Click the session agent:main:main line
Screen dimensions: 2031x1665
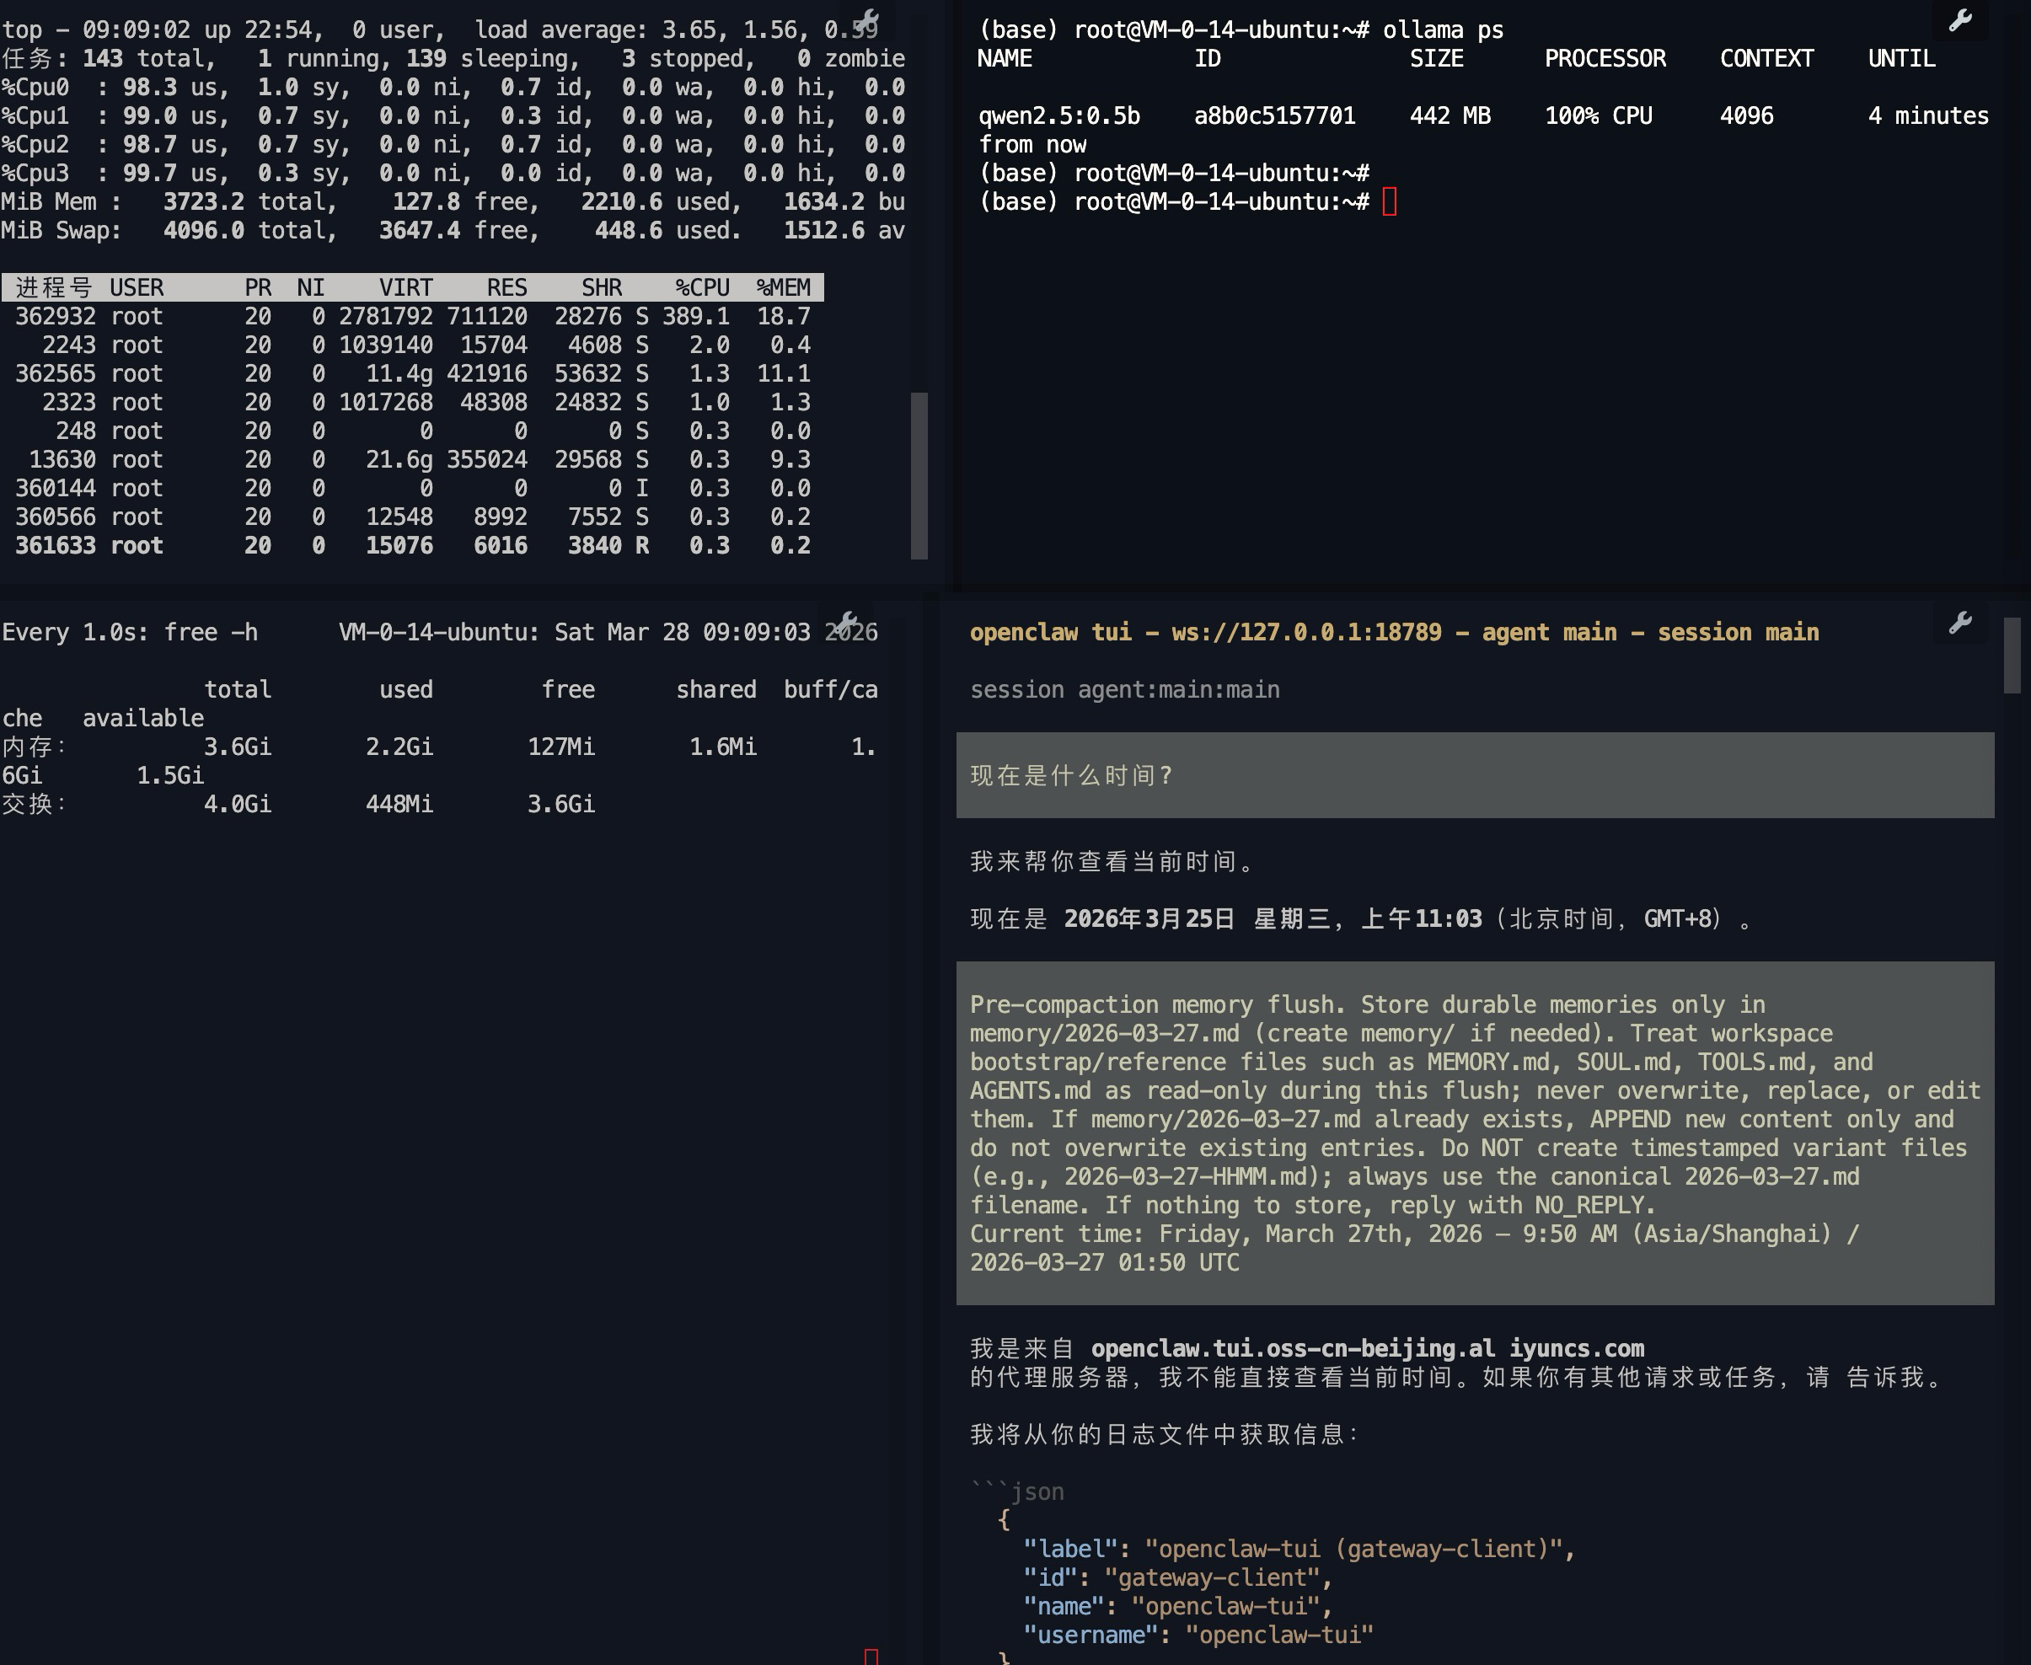[1124, 689]
